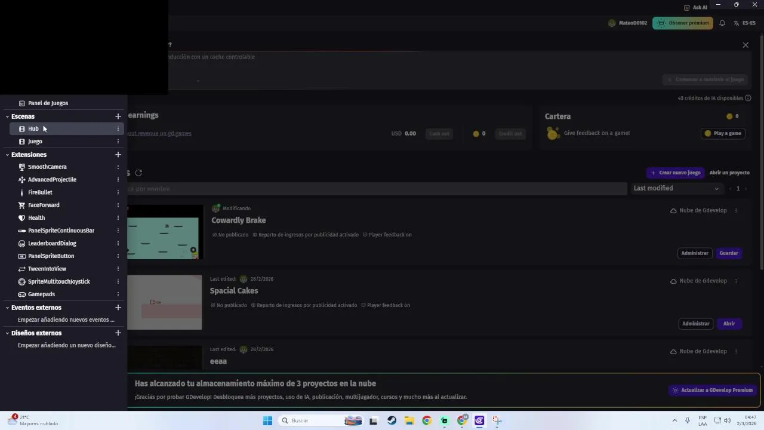Viewport: 764px width, 430px height.
Task: Add external events with the plus icon
Action: pyautogui.click(x=118, y=308)
